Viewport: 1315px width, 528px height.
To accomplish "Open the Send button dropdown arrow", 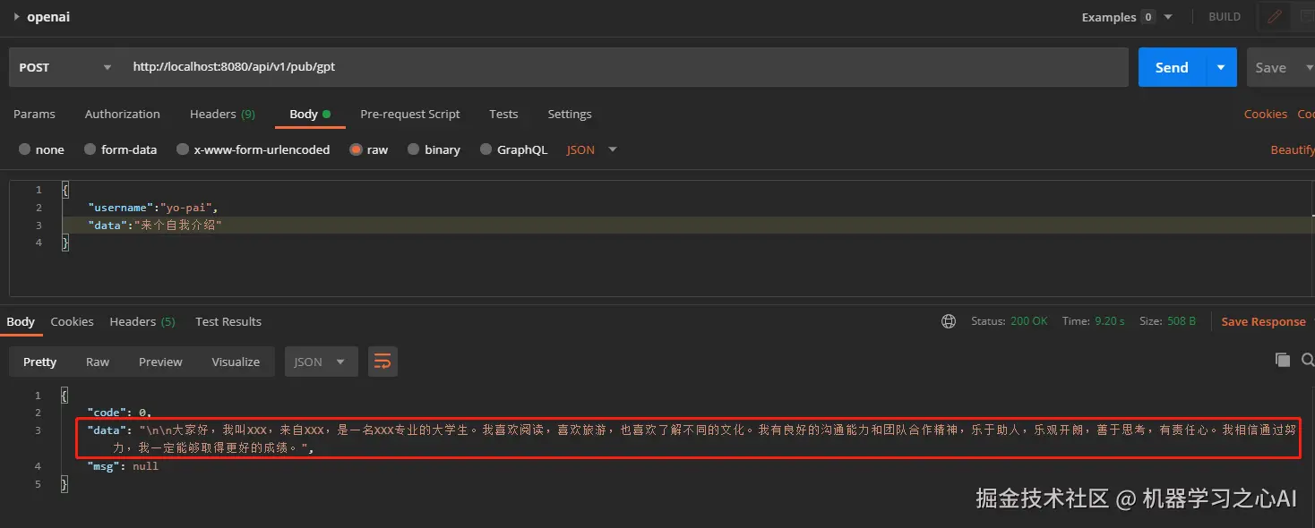I will coord(1221,67).
